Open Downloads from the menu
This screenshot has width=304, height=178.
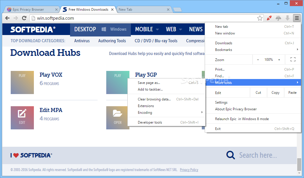click(x=253, y=43)
